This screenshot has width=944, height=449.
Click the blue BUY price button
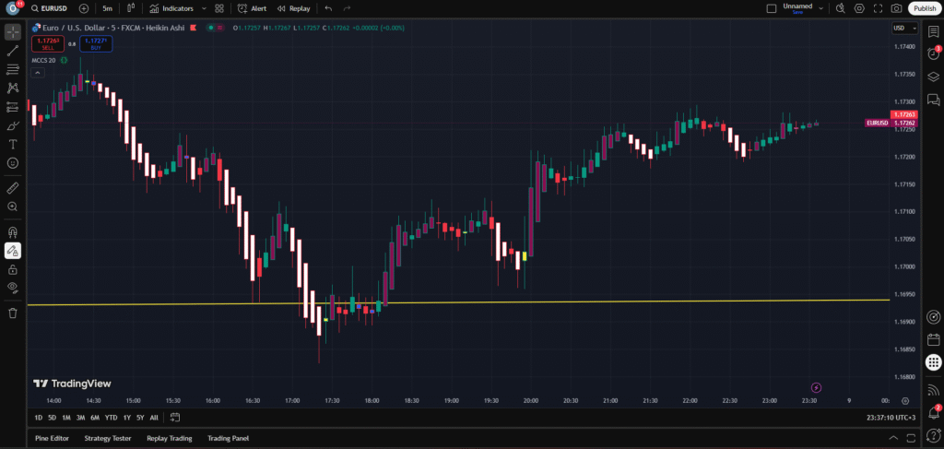click(x=96, y=43)
